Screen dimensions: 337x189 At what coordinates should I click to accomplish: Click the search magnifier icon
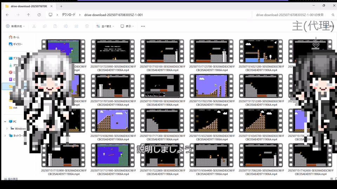[333, 15]
